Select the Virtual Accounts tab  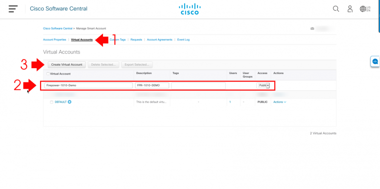(82, 39)
